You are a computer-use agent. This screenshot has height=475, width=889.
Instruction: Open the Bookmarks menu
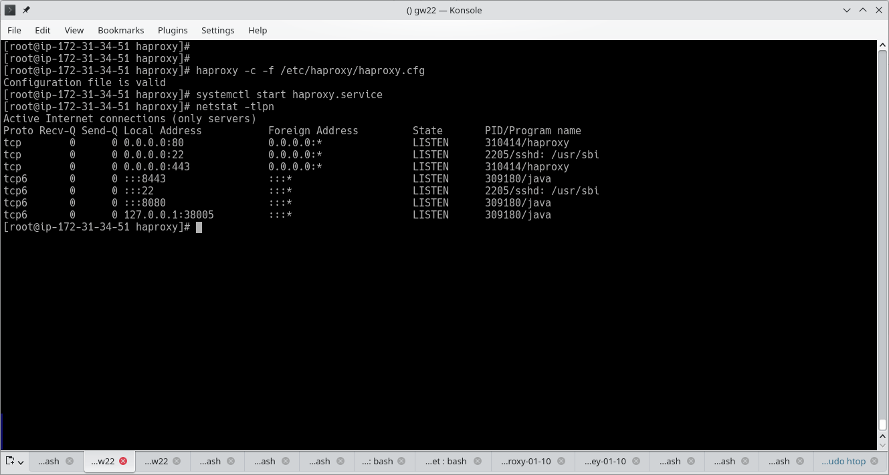click(x=120, y=30)
